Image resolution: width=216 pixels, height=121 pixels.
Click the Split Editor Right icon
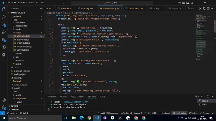(x=208, y=9)
